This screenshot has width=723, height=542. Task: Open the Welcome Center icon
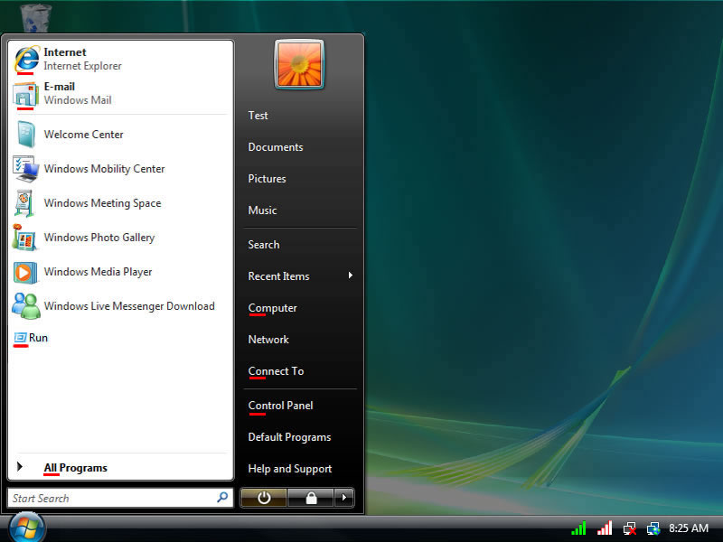(x=26, y=135)
